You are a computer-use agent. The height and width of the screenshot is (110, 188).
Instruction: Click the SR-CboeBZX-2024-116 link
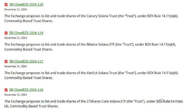[26, 90]
